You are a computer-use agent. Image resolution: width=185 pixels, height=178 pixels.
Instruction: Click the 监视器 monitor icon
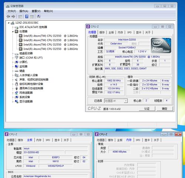point(17,66)
